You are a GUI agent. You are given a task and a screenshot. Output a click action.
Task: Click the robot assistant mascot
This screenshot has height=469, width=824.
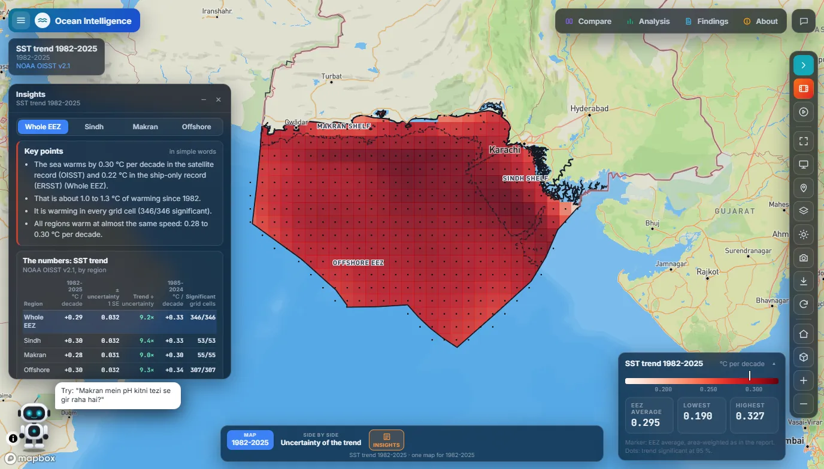pyautogui.click(x=34, y=426)
